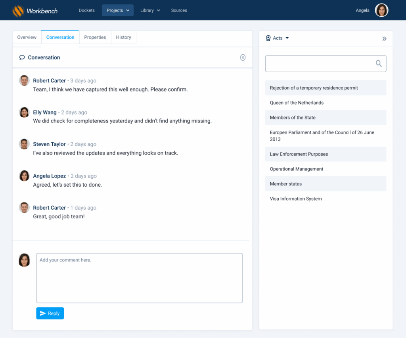The width and height of the screenshot is (406, 338).
Task: Click the speech bubble icon beside Conversation heading
Action: click(x=22, y=57)
